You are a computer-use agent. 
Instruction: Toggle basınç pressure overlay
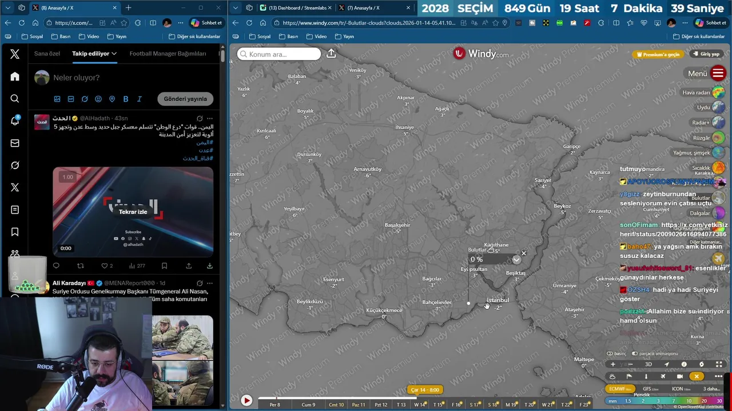pos(616,353)
